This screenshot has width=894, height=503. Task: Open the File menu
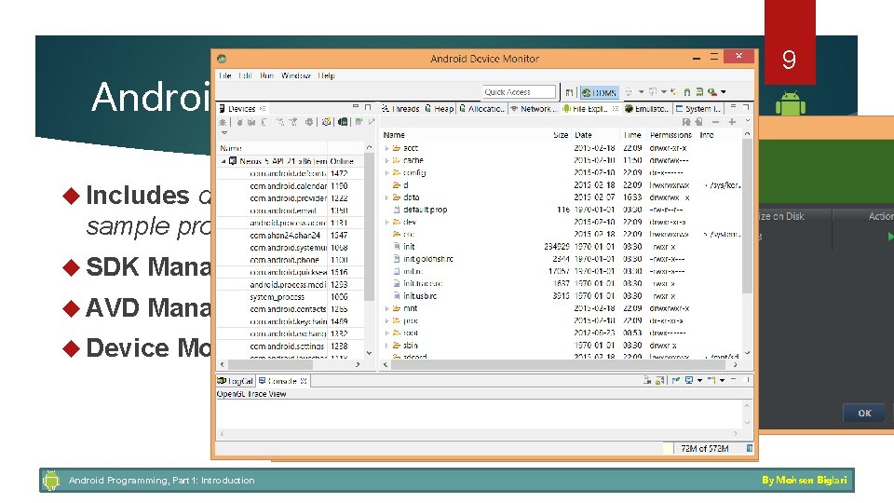225,75
